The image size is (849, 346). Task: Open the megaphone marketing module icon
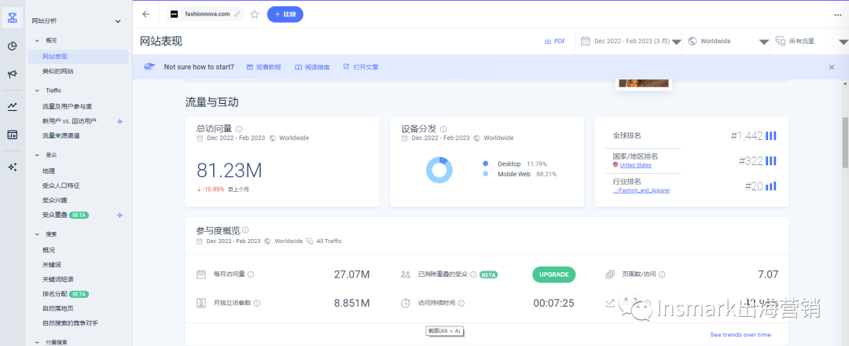click(x=12, y=74)
